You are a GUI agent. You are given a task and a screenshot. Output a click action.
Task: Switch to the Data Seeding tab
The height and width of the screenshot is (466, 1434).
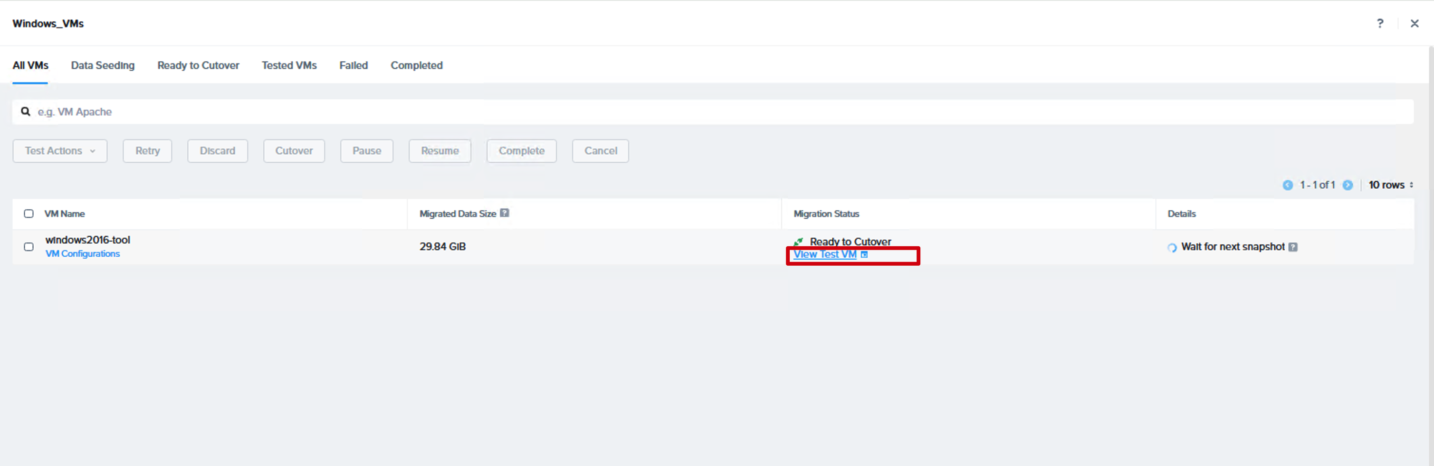point(103,65)
